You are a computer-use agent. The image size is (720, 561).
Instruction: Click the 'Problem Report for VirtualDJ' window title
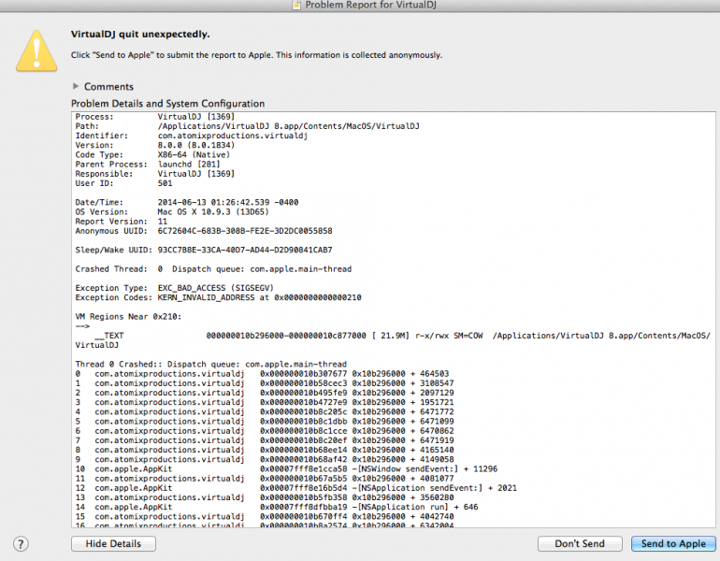tap(370, 5)
